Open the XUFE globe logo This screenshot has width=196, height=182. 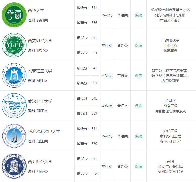(x=14, y=45)
